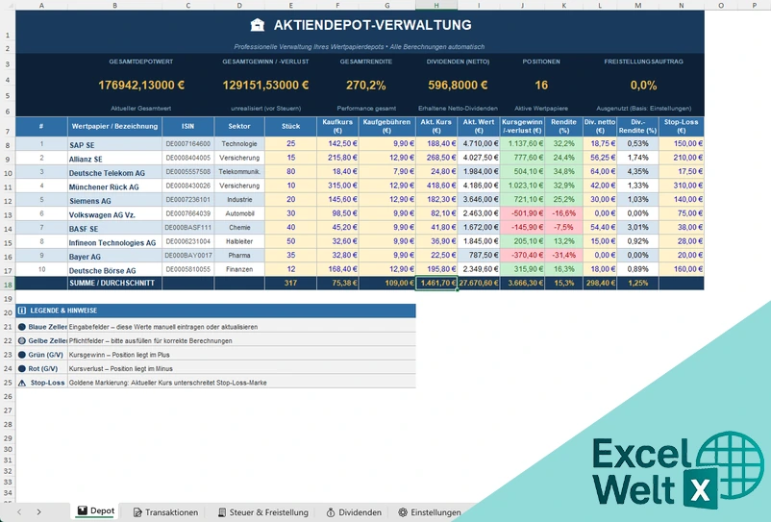The height and width of the screenshot is (522, 771).
Task: Click the Summe / Durchschnitt label cell
Action: [114, 284]
